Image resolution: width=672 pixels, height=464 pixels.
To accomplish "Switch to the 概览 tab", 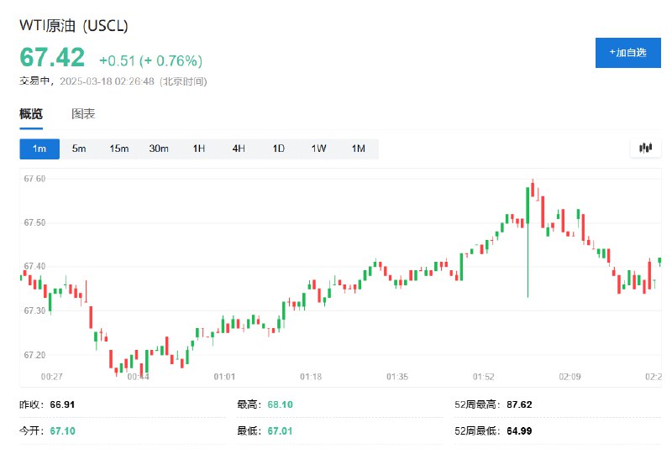I will pos(31,114).
